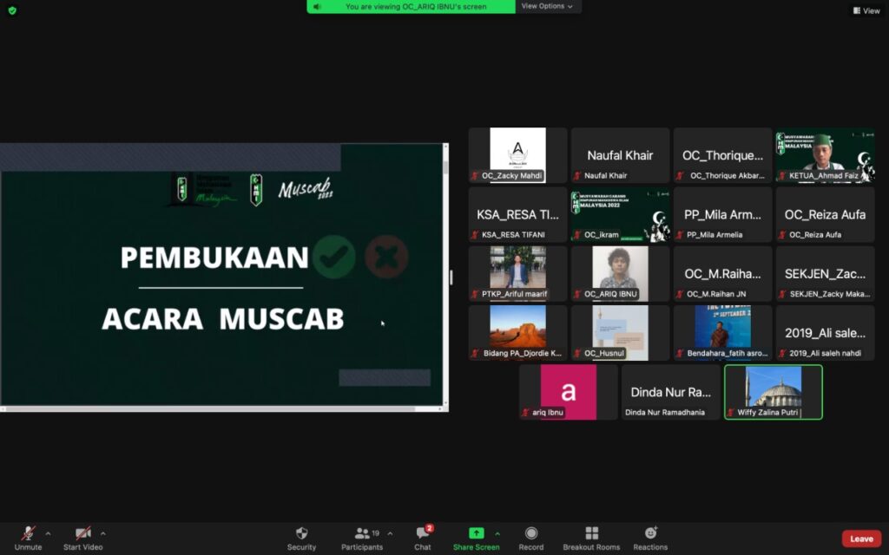Click the shared-screen divider handle
Viewport: 889px width, 555px height.
451,277
